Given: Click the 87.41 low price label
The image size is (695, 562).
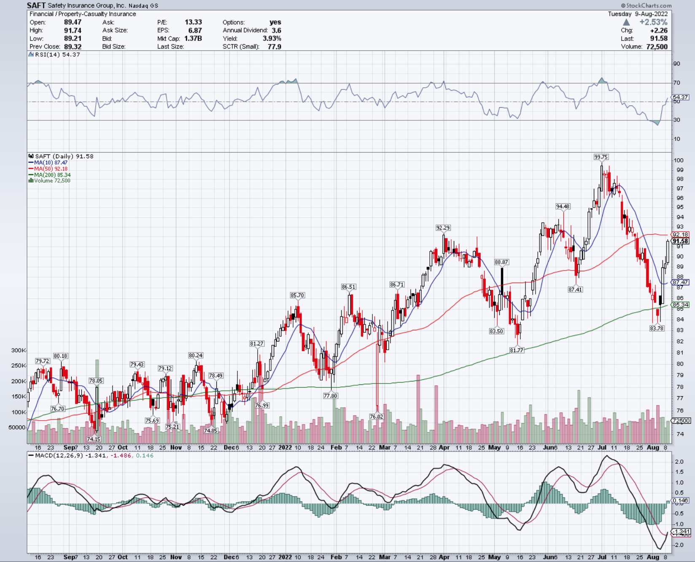Looking at the screenshot, I should [575, 289].
